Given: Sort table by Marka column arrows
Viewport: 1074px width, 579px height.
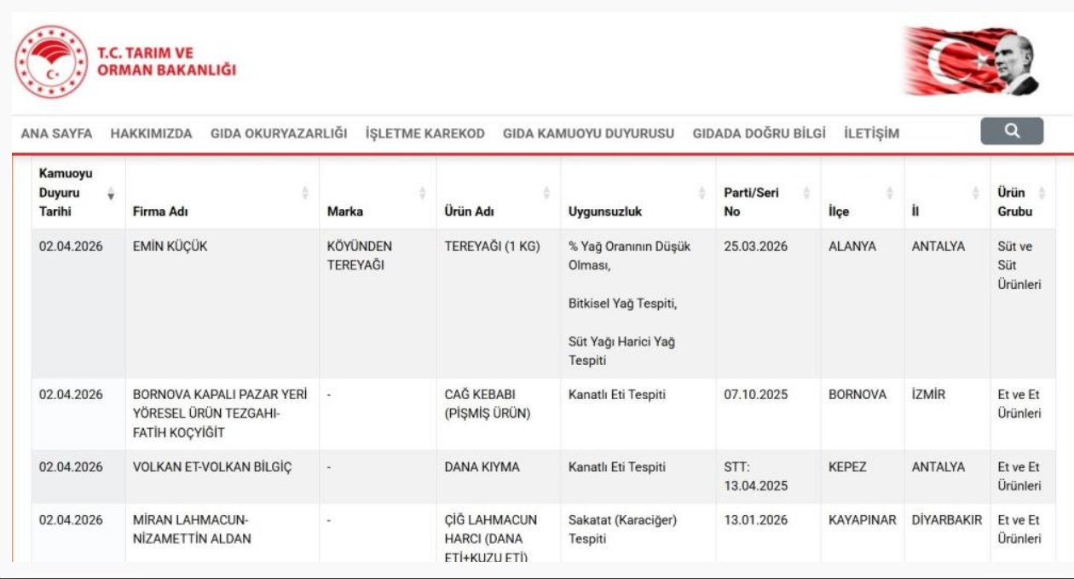Looking at the screenshot, I should click(422, 194).
